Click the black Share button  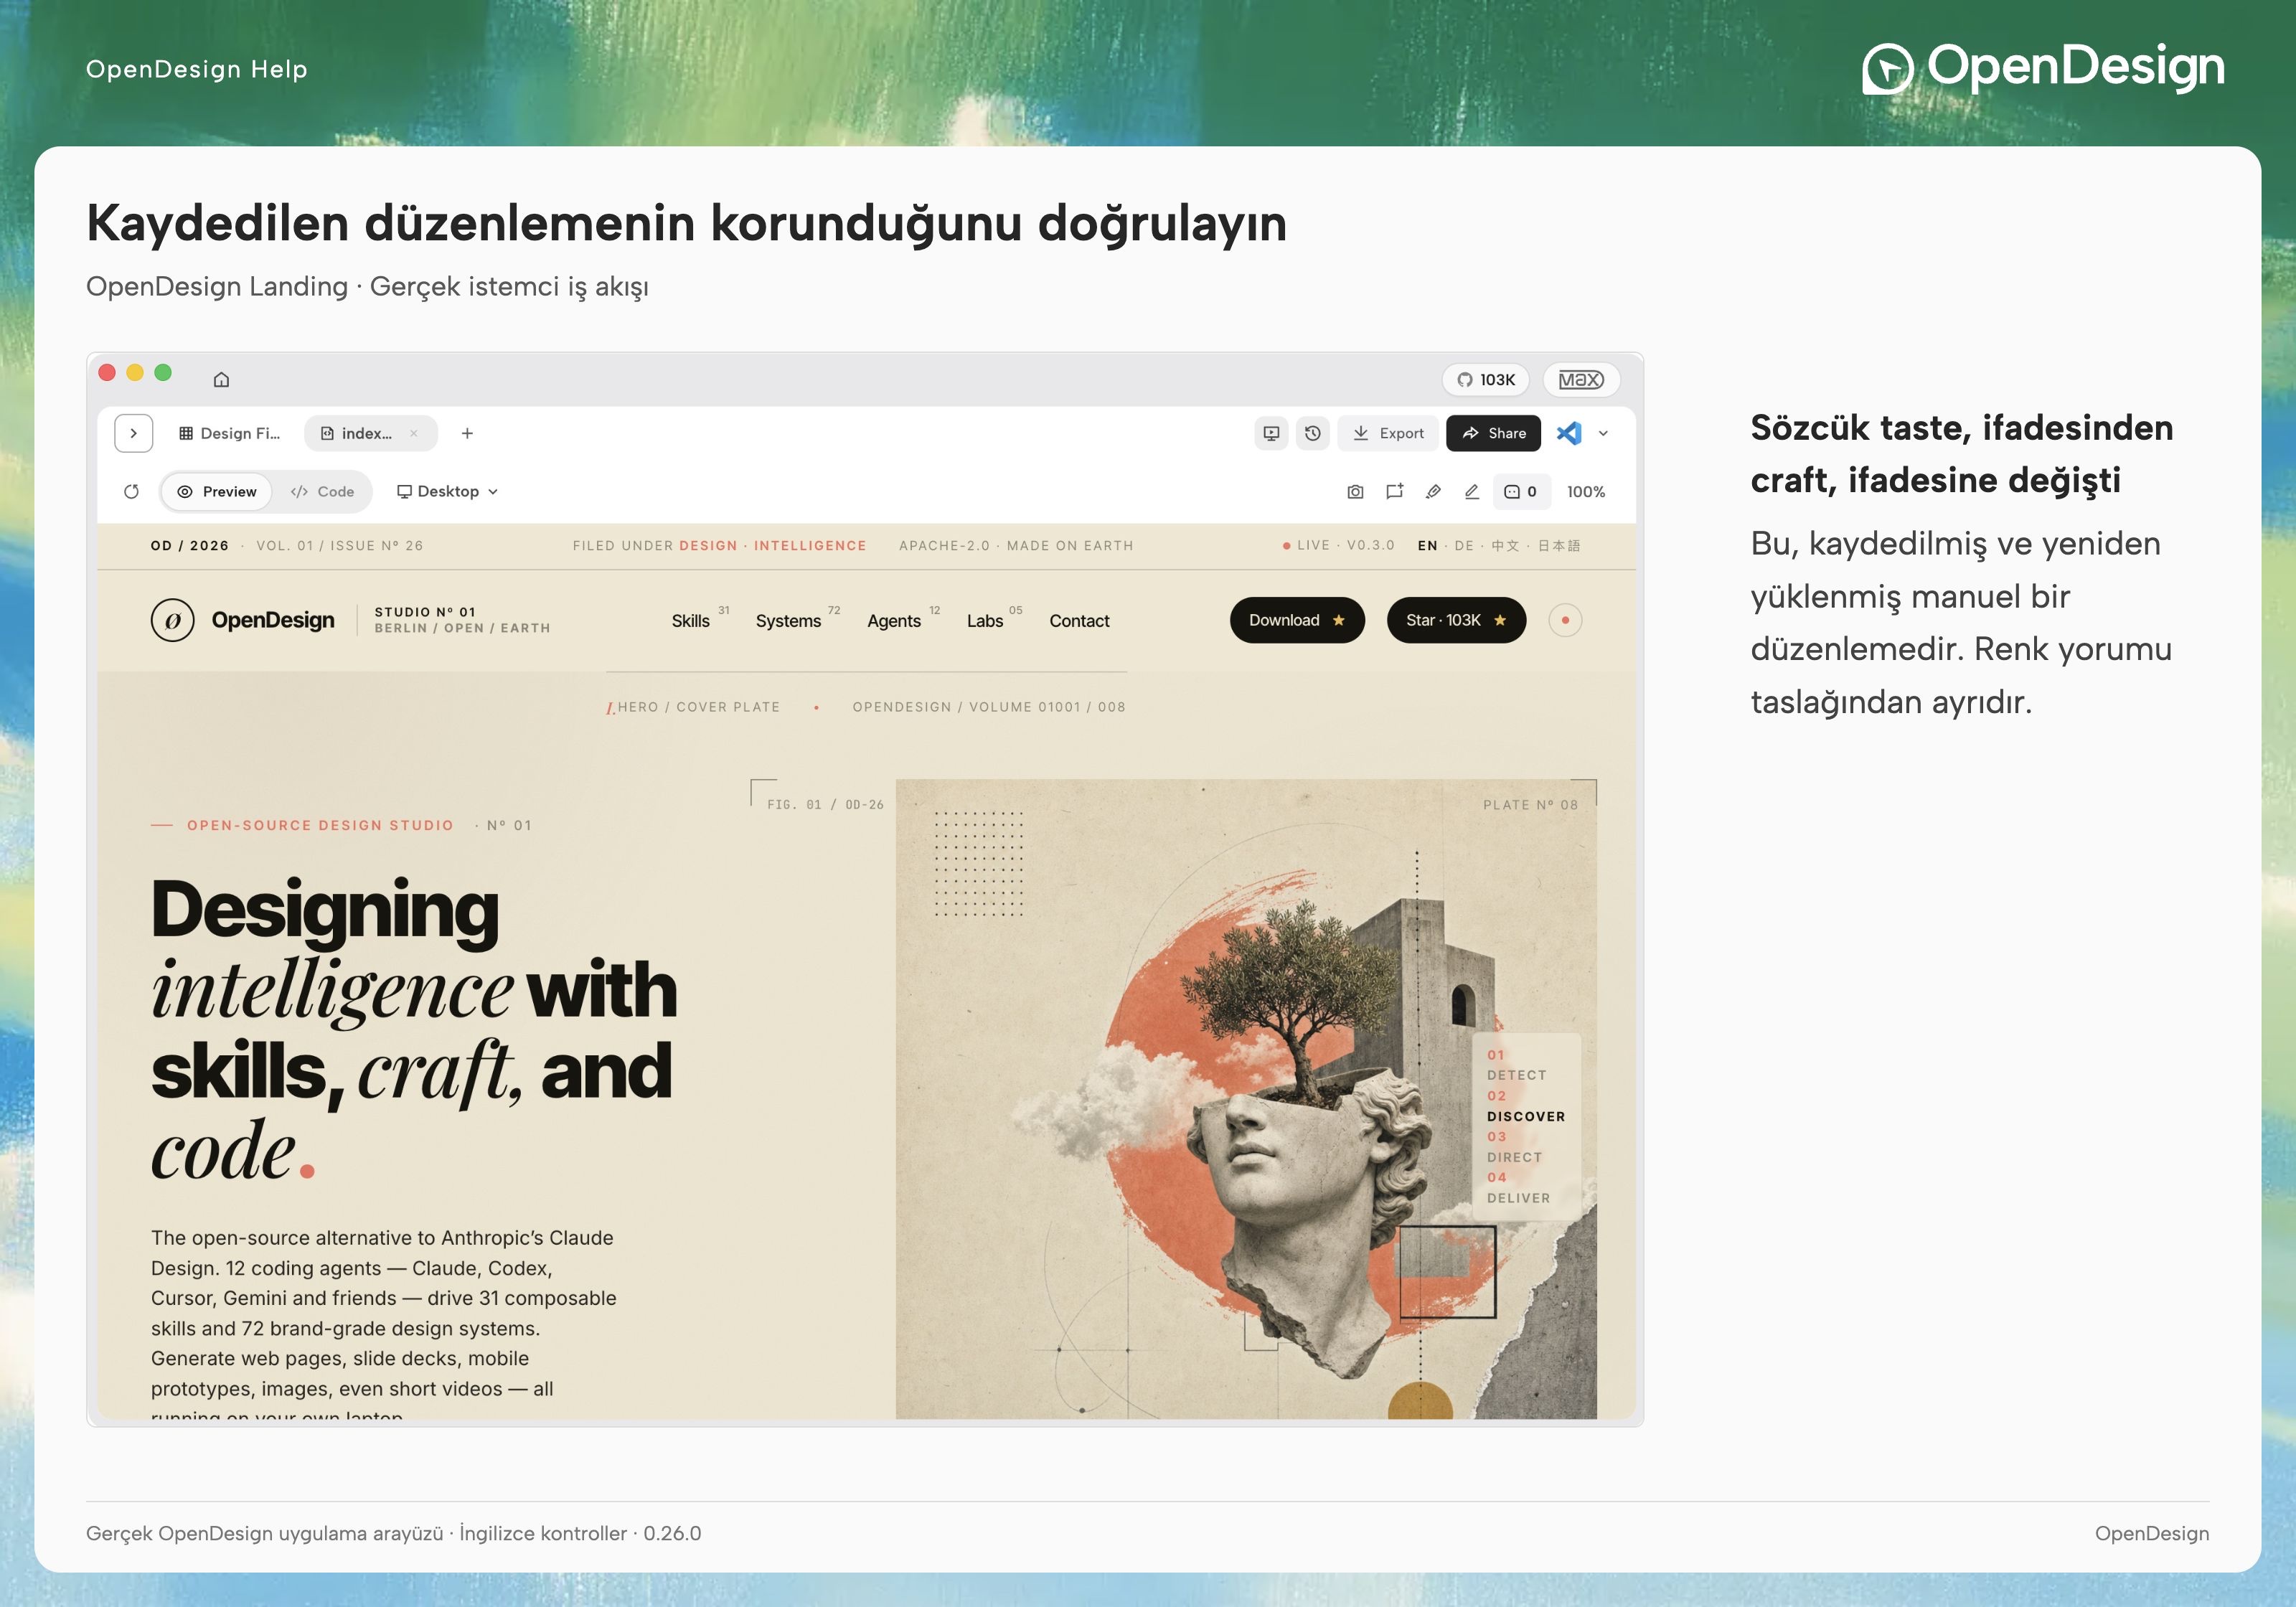[1493, 433]
